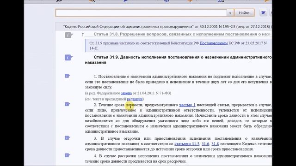This screenshot has width=296, height=166.
Task: Click the up arrow beside Статья 31.8
Action: [x=83, y=35]
